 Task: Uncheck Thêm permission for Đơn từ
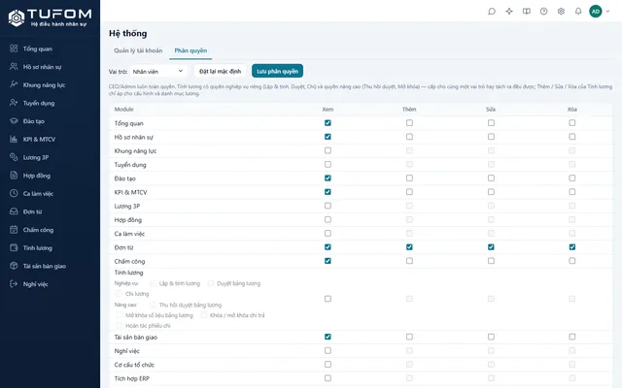pos(409,247)
